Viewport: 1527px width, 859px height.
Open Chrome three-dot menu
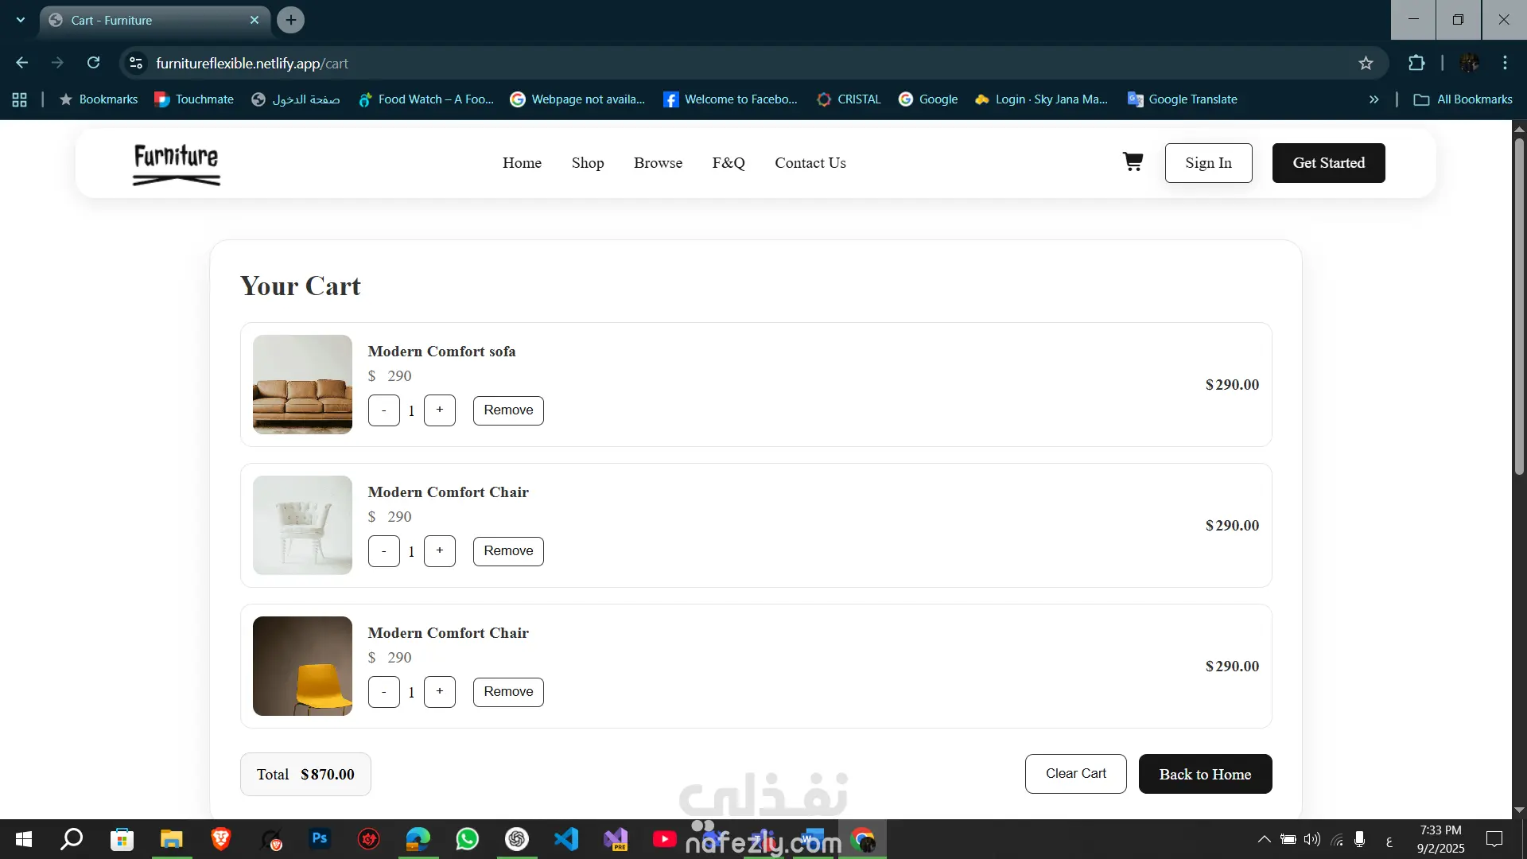coord(1505,64)
